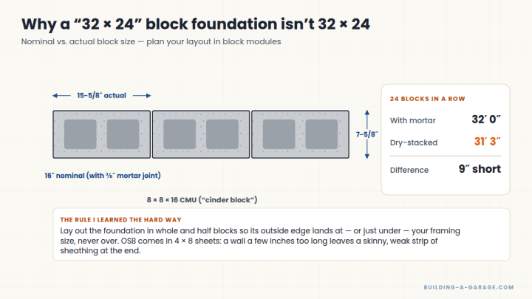Click the Nominal vs. actual block size subtitle
Screen dimensions: 532x299
(x=151, y=41)
